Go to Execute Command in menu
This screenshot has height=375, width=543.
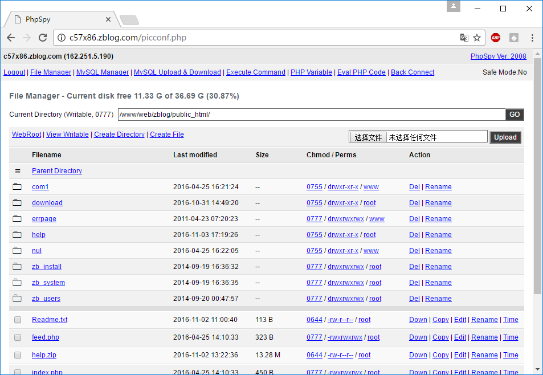click(x=256, y=72)
